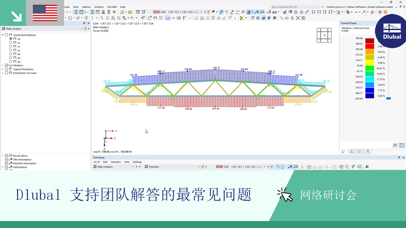
Task: Open the Window menu
Action: 99,7
